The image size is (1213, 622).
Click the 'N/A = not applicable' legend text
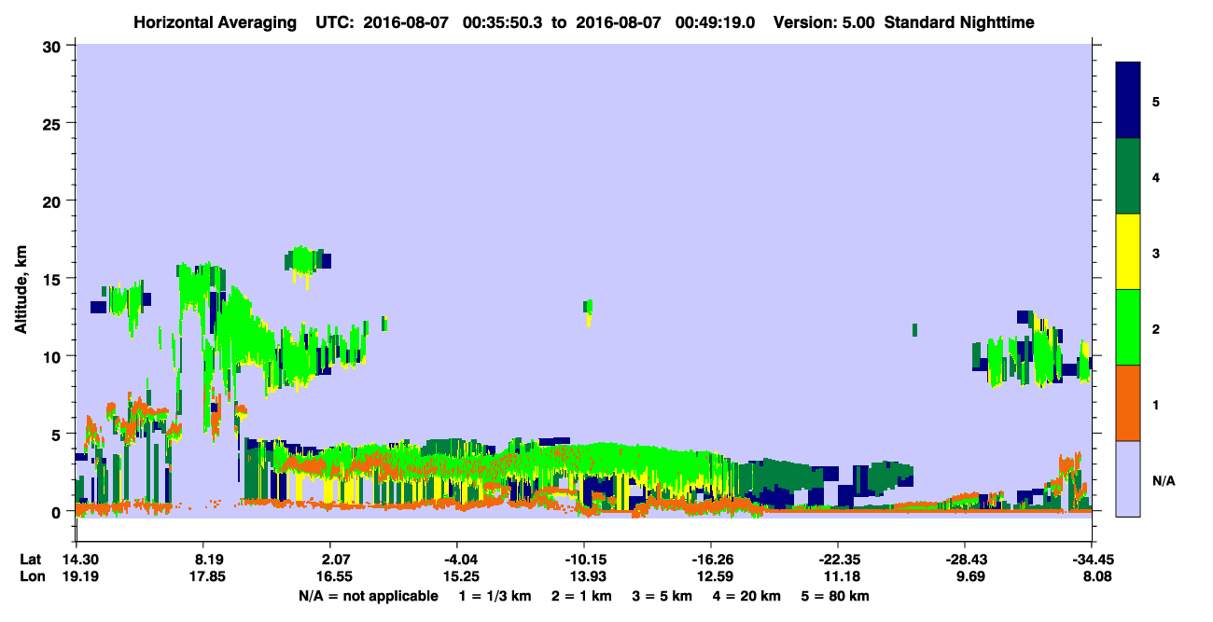(368, 596)
